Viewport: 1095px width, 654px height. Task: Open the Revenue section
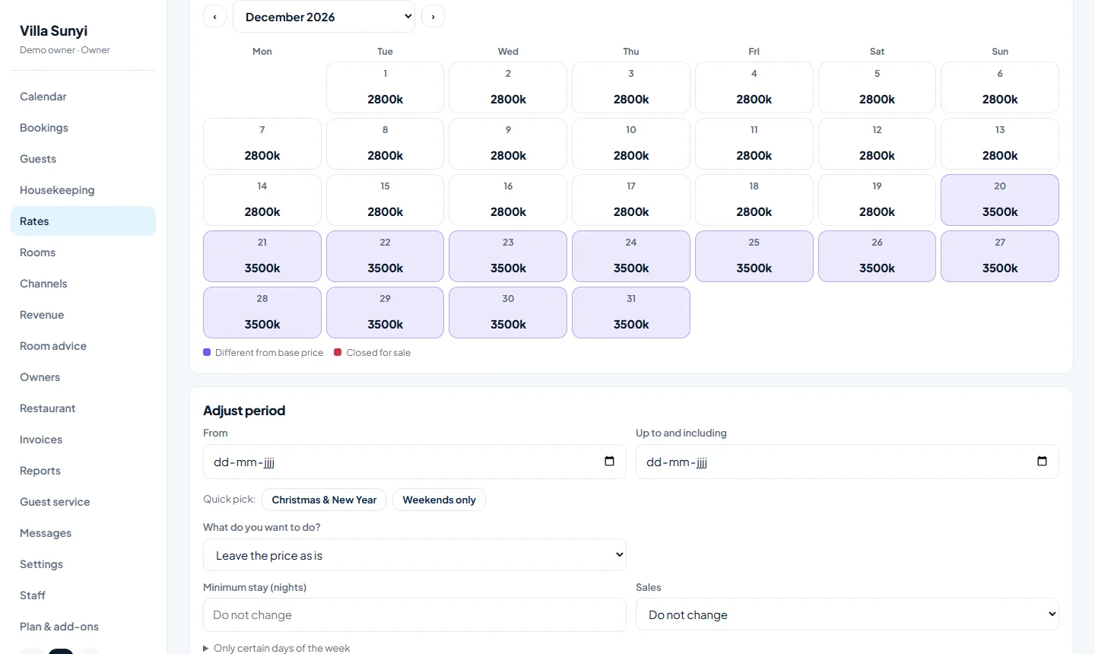pyautogui.click(x=83, y=315)
